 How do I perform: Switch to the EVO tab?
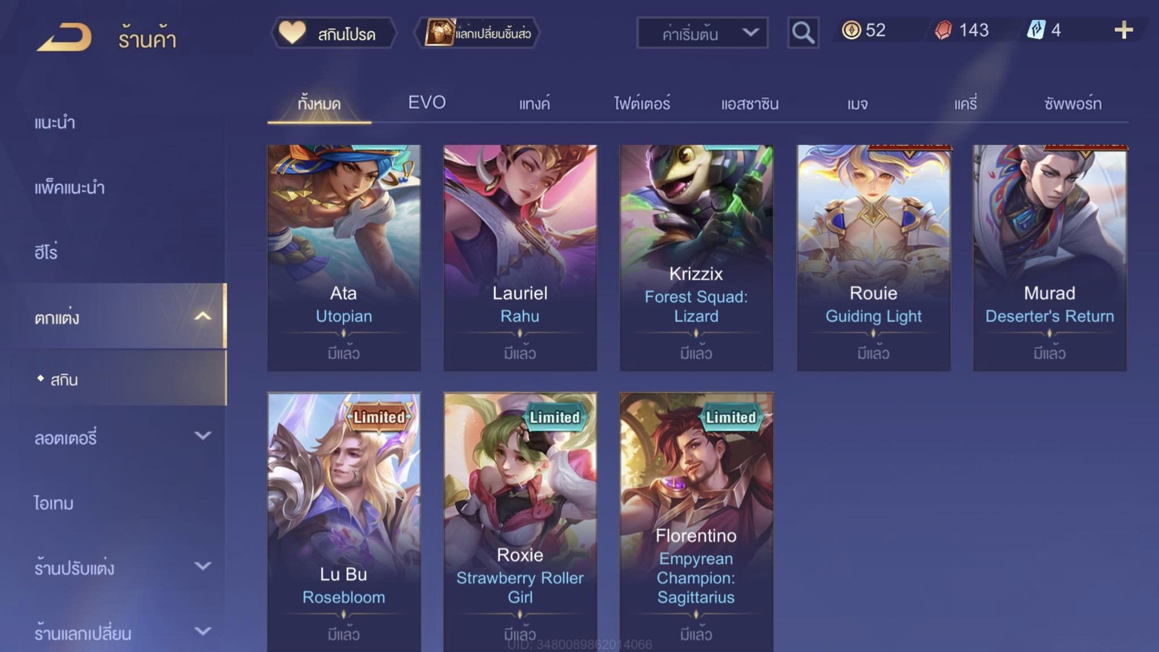point(427,102)
